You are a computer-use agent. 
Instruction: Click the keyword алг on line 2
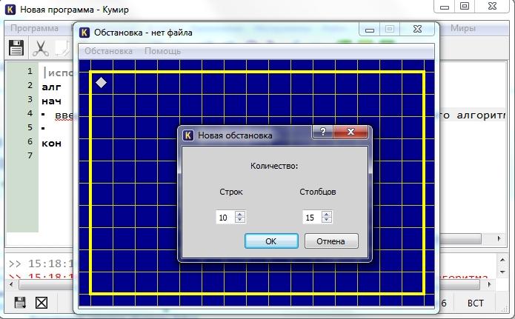[x=52, y=87]
